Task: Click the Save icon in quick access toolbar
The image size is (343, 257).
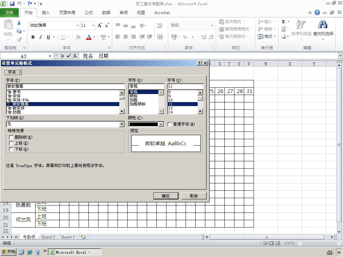Action: coord(12,4)
